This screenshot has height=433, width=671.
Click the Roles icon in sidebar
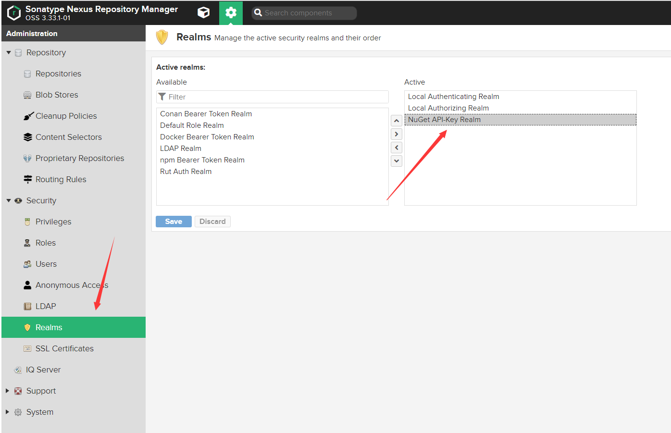click(27, 243)
